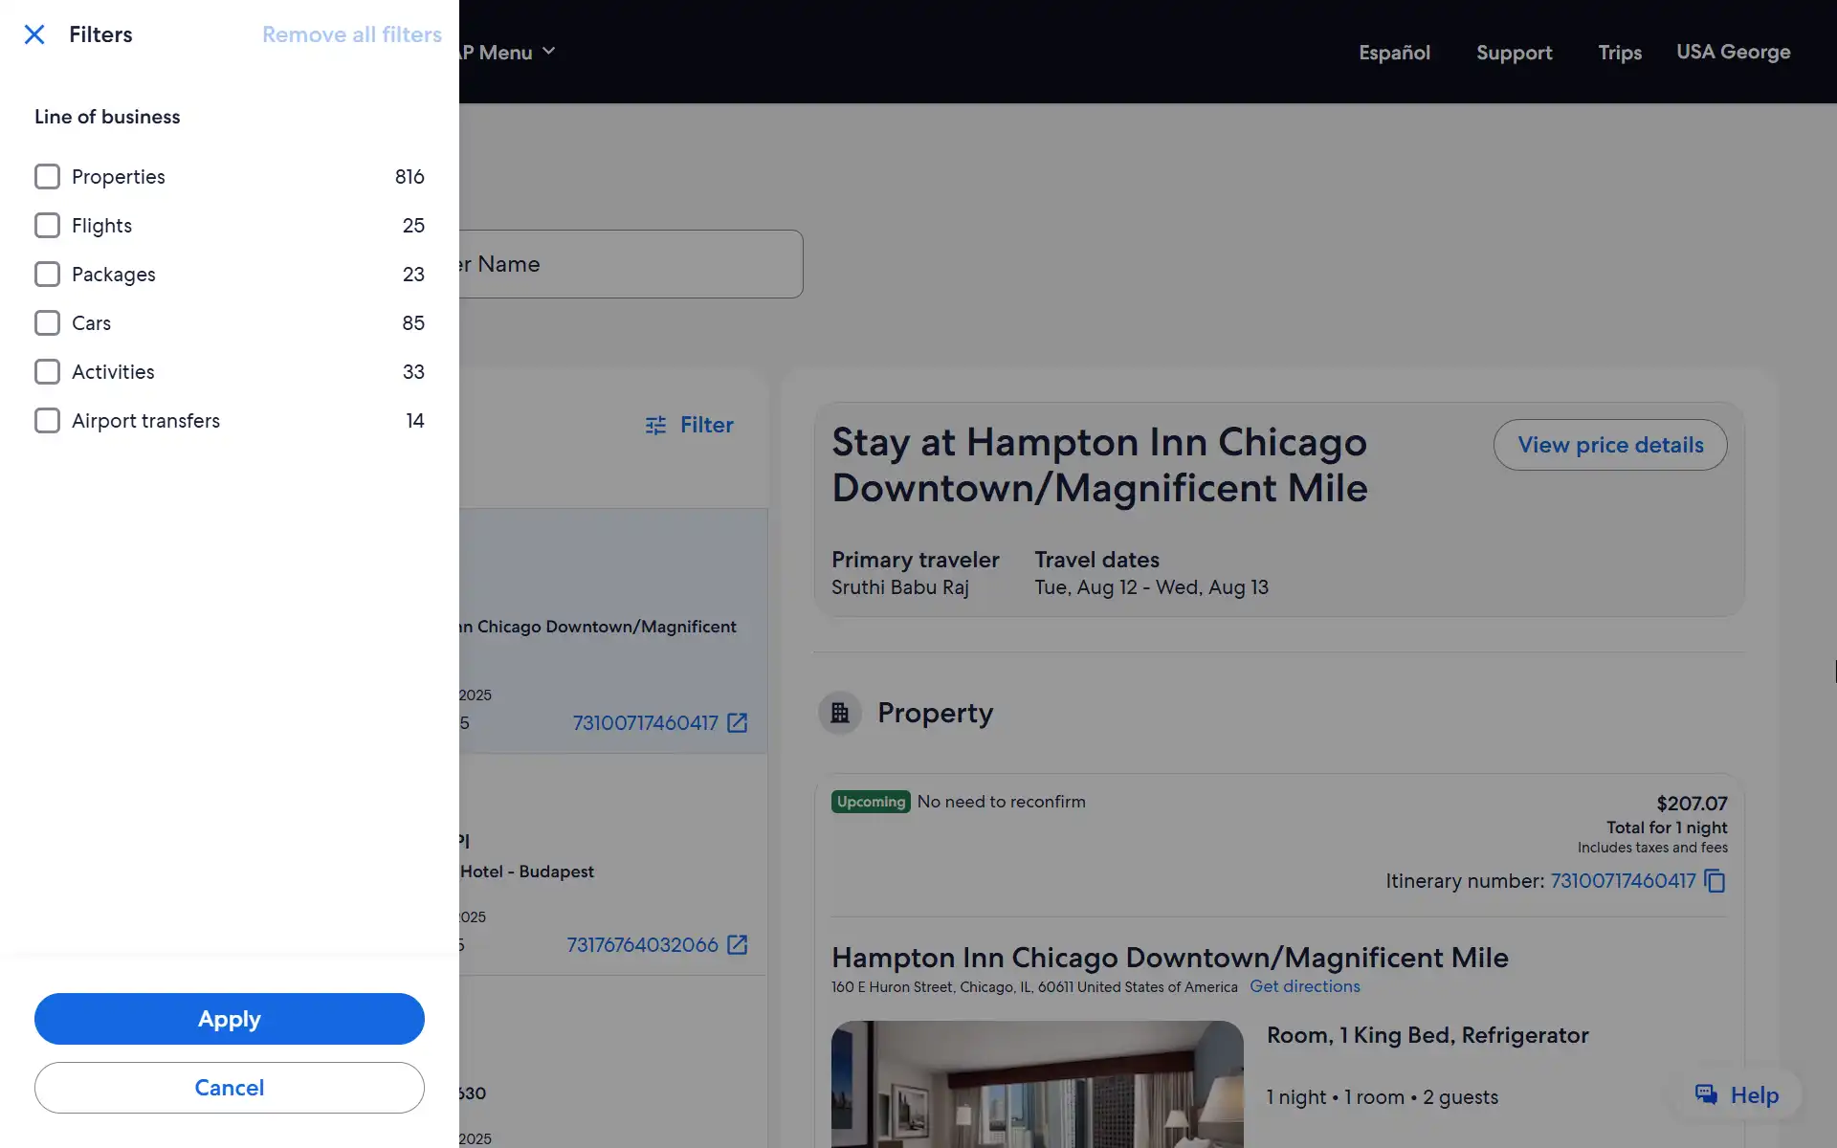1837x1148 pixels.
Task: Click the Filter sliders icon
Action: 655,425
